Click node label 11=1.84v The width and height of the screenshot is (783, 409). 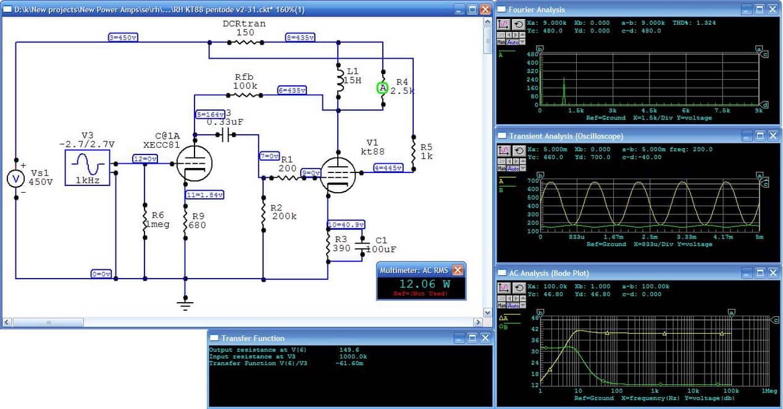(x=204, y=195)
